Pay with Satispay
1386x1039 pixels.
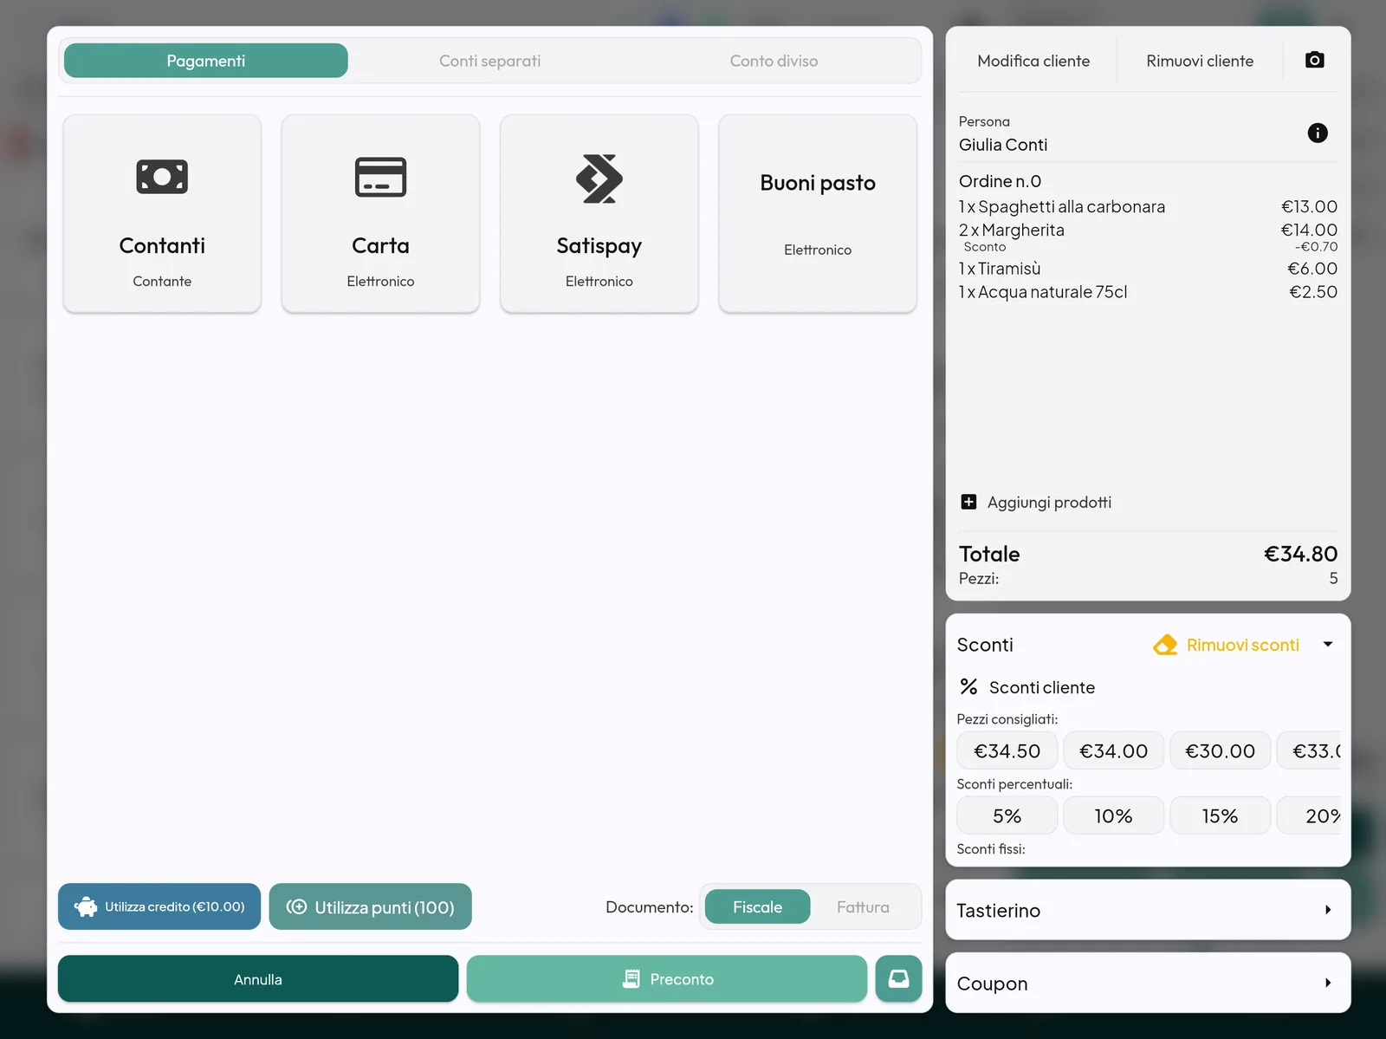pyautogui.click(x=599, y=213)
